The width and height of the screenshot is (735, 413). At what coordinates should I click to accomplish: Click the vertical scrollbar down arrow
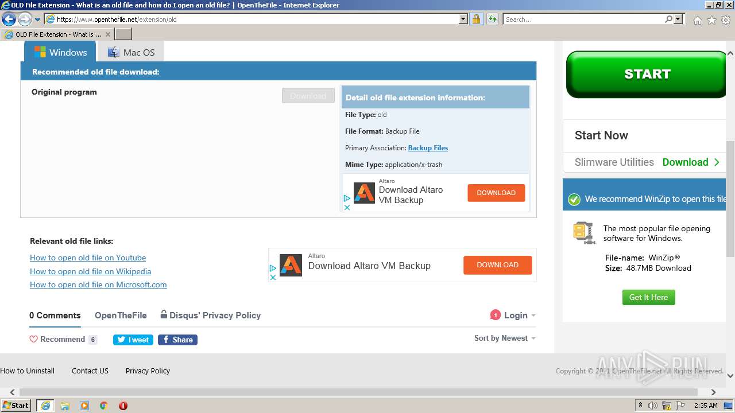click(x=730, y=376)
